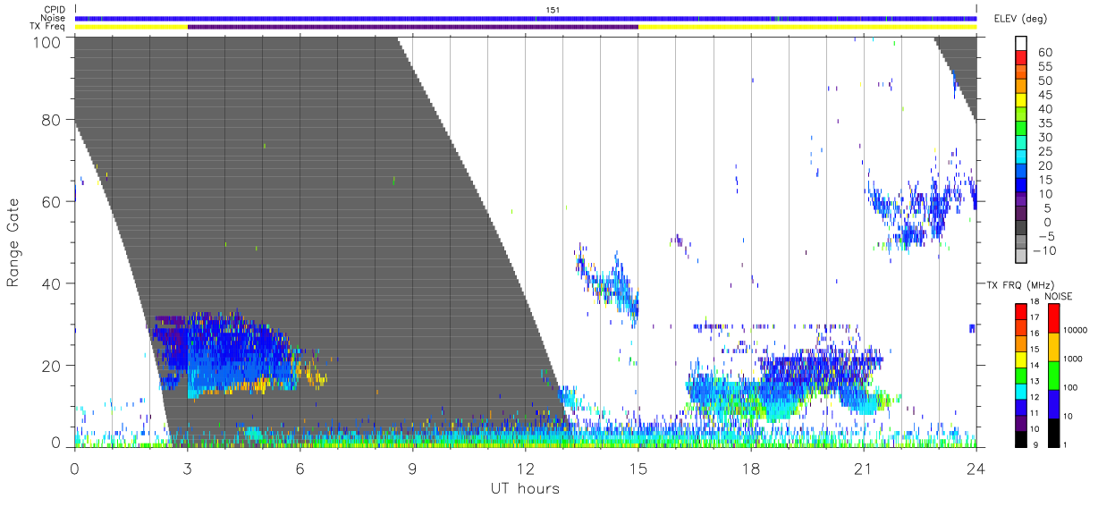Click the '20' tick label on the Range Gate axis
Viewport: 1098px width, 507px height.
click(x=52, y=366)
